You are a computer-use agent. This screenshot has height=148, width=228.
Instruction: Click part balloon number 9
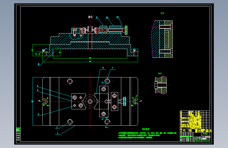[97, 17]
